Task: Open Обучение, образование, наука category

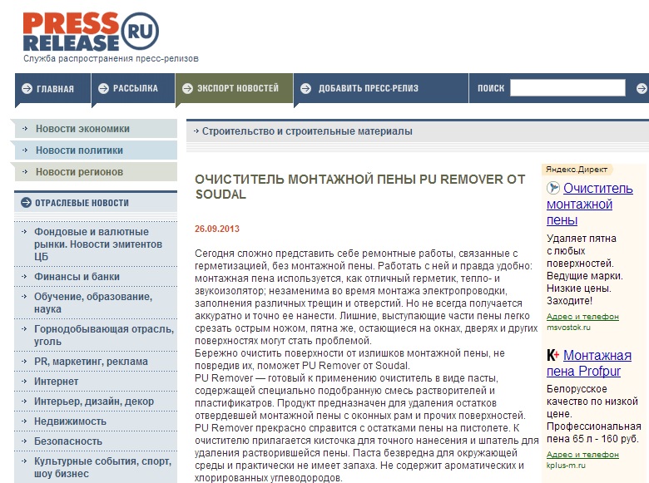Action: [x=93, y=303]
